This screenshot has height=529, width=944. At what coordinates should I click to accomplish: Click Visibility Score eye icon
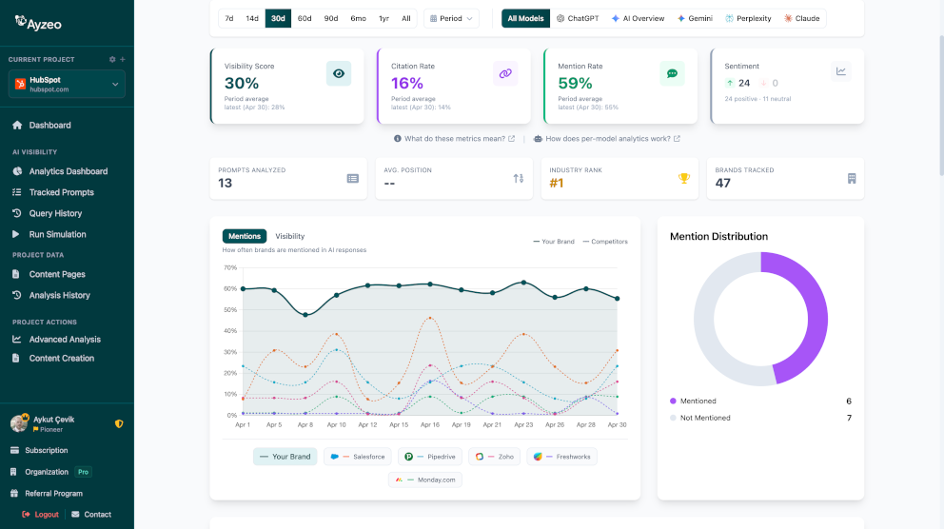point(339,73)
